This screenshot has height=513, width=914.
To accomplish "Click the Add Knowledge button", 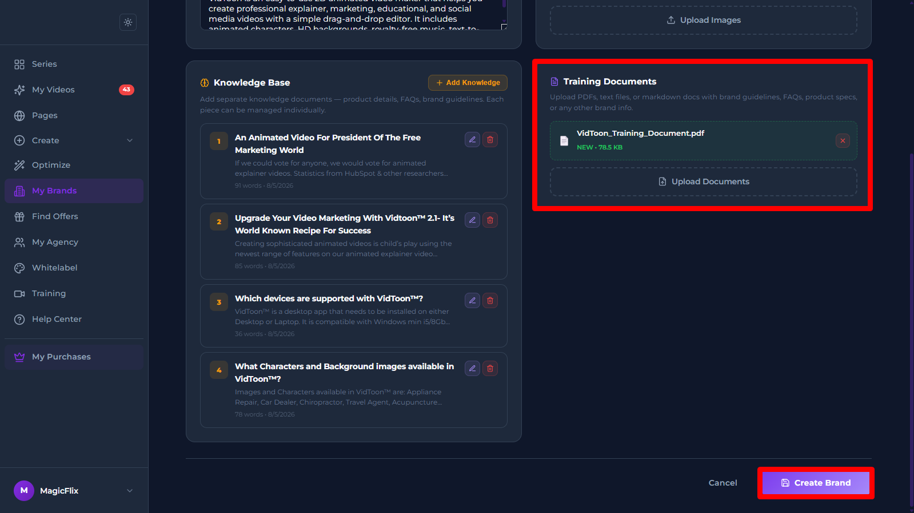I will tap(468, 83).
